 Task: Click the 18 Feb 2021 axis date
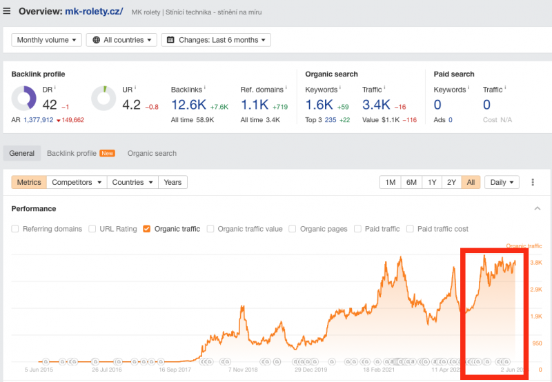click(x=379, y=370)
